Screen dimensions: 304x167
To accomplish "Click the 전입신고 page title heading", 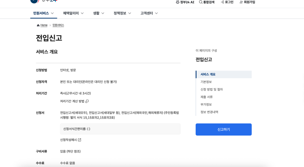I will [x=49, y=38].
